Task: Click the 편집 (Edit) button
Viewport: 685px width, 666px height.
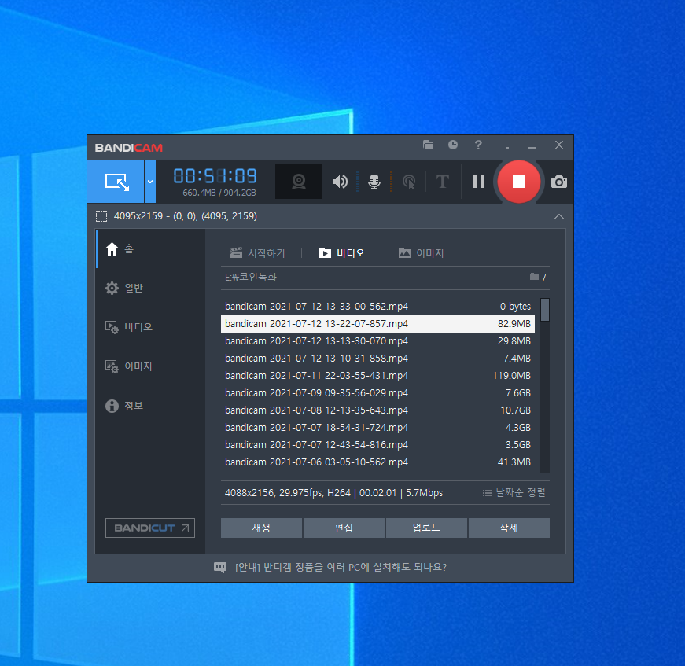Action: point(344,528)
